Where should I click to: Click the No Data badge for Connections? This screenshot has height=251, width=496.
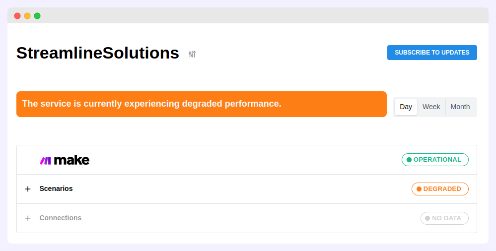[x=444, y=218]
